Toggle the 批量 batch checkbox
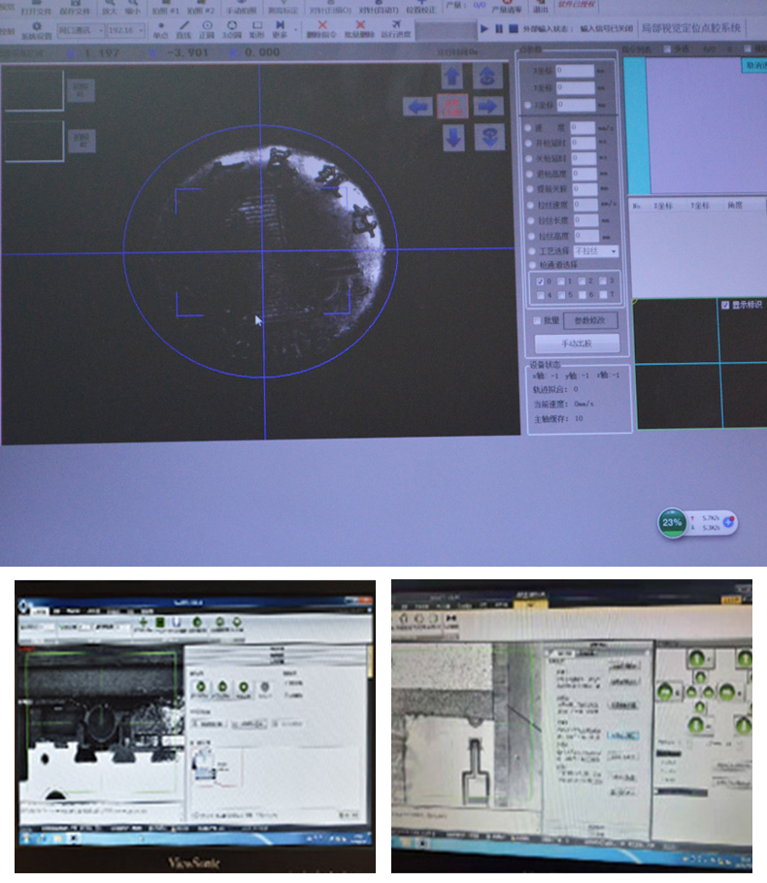 tap(537, 320)
